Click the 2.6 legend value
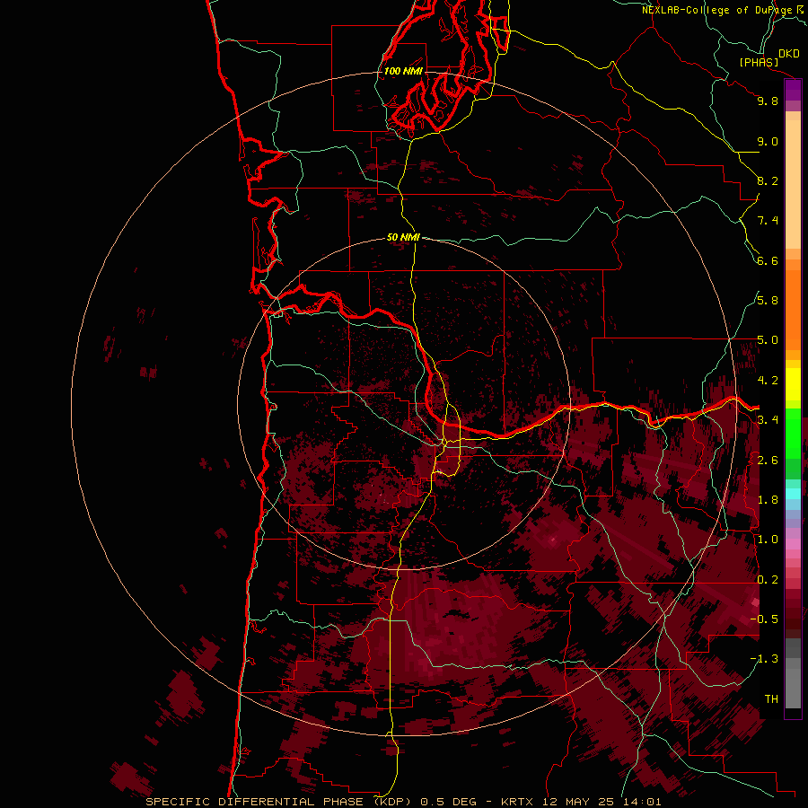The height and width of the screenshot is (808, 808). (768, 461)
